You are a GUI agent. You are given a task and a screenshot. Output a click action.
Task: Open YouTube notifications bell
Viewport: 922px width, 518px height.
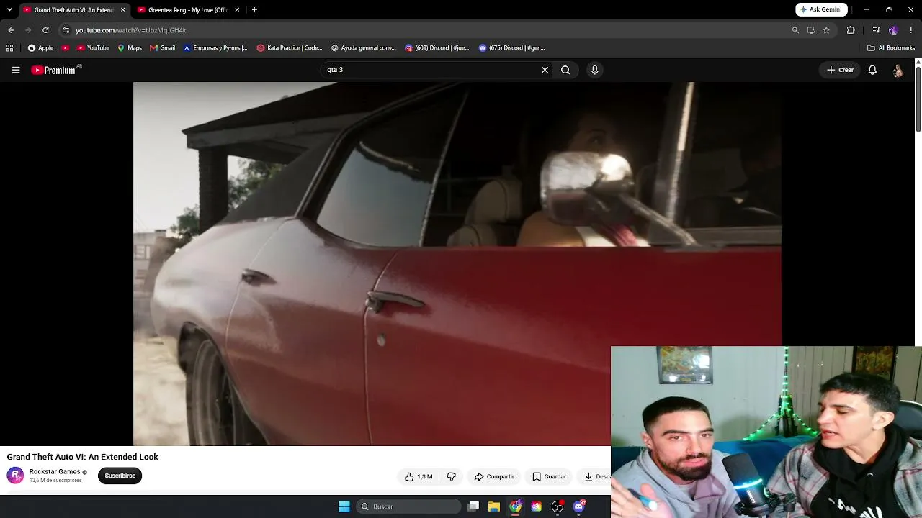(x=872, y=70)
